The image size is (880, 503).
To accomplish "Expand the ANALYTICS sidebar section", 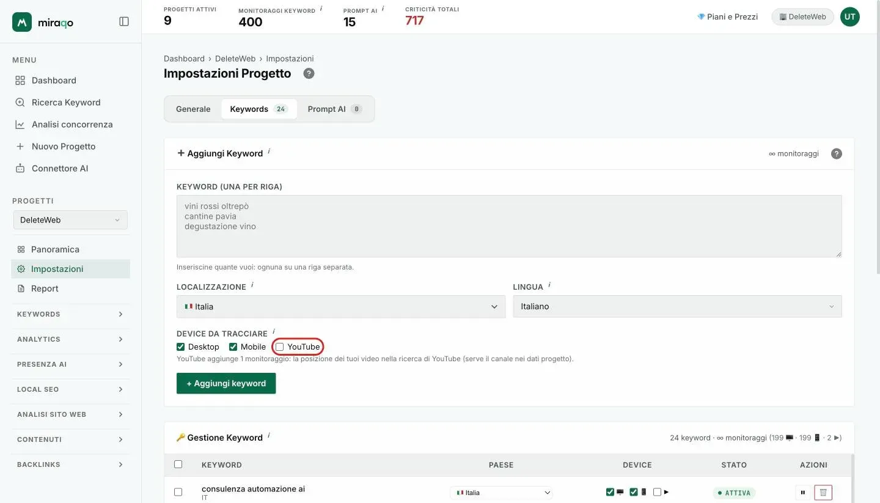I will (70, 339).
